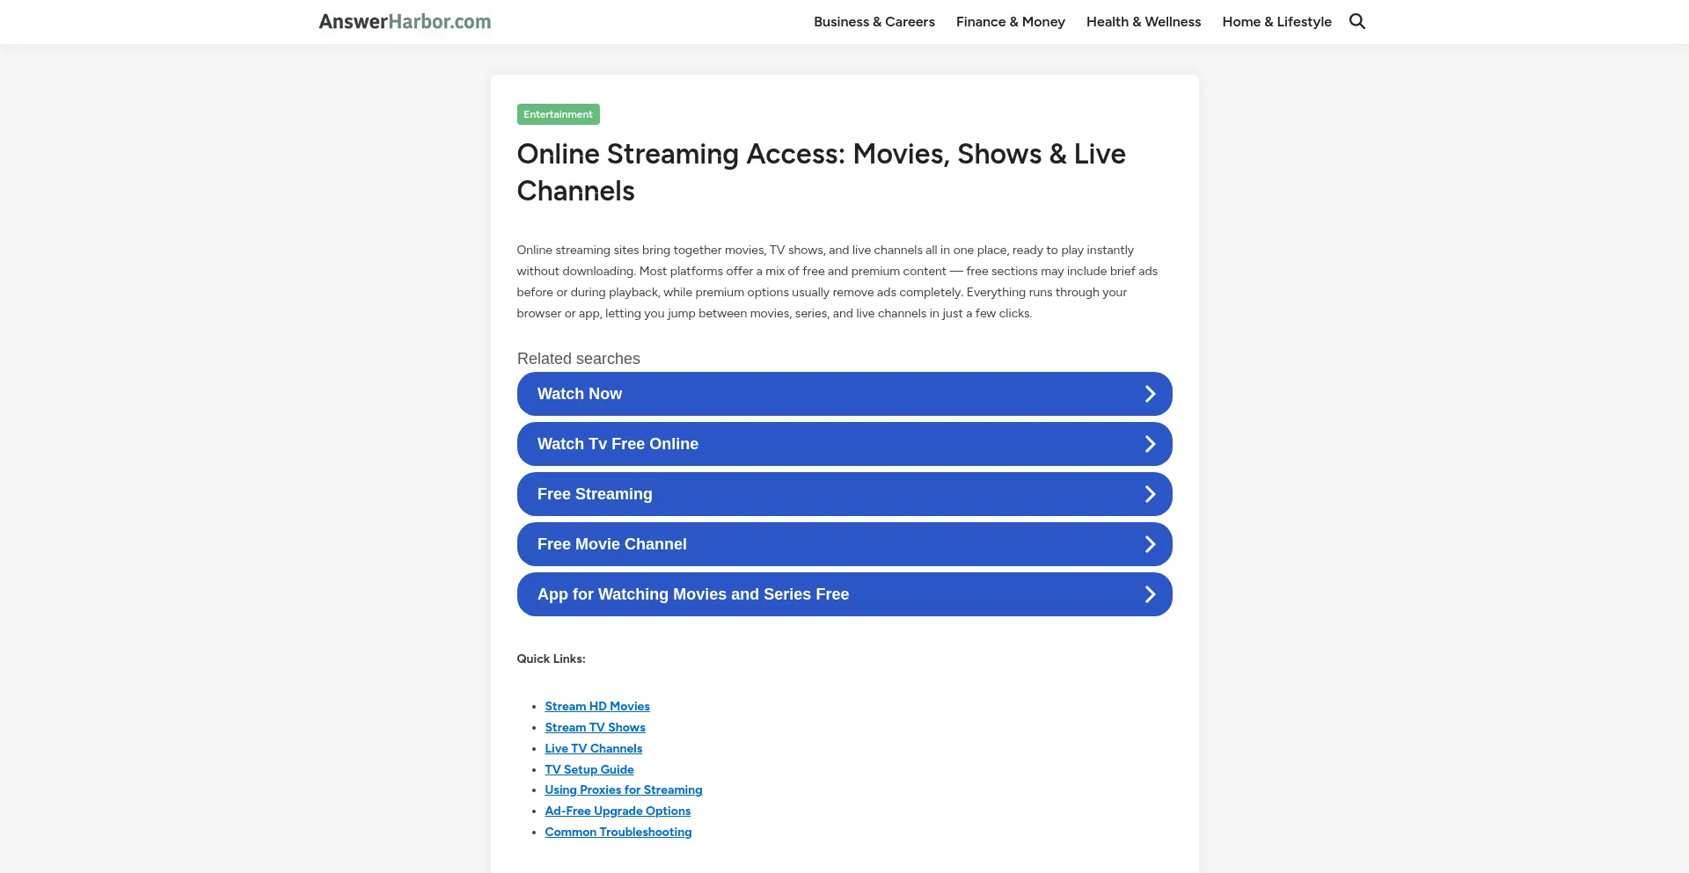Image resolution: width=1689 pixels, height=873 pixels.
Task: Open the Stream HD Movies link
Action: pos(596,705)
